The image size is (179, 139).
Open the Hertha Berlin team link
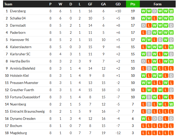pyautogui.click(x=20, y=61)
